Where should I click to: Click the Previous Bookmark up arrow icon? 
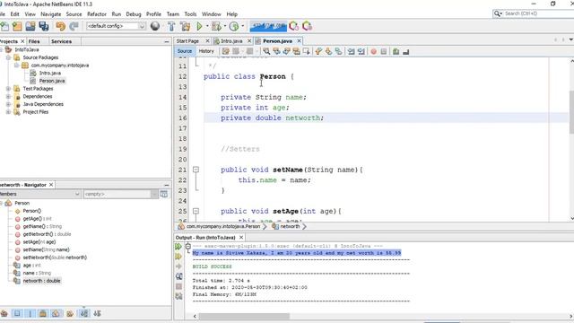click(x=318, y=52)
